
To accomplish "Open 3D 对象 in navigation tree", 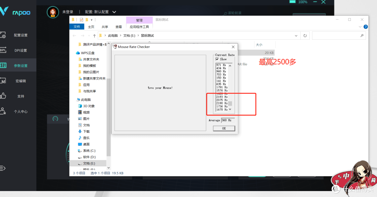I will tap(89, 106).
